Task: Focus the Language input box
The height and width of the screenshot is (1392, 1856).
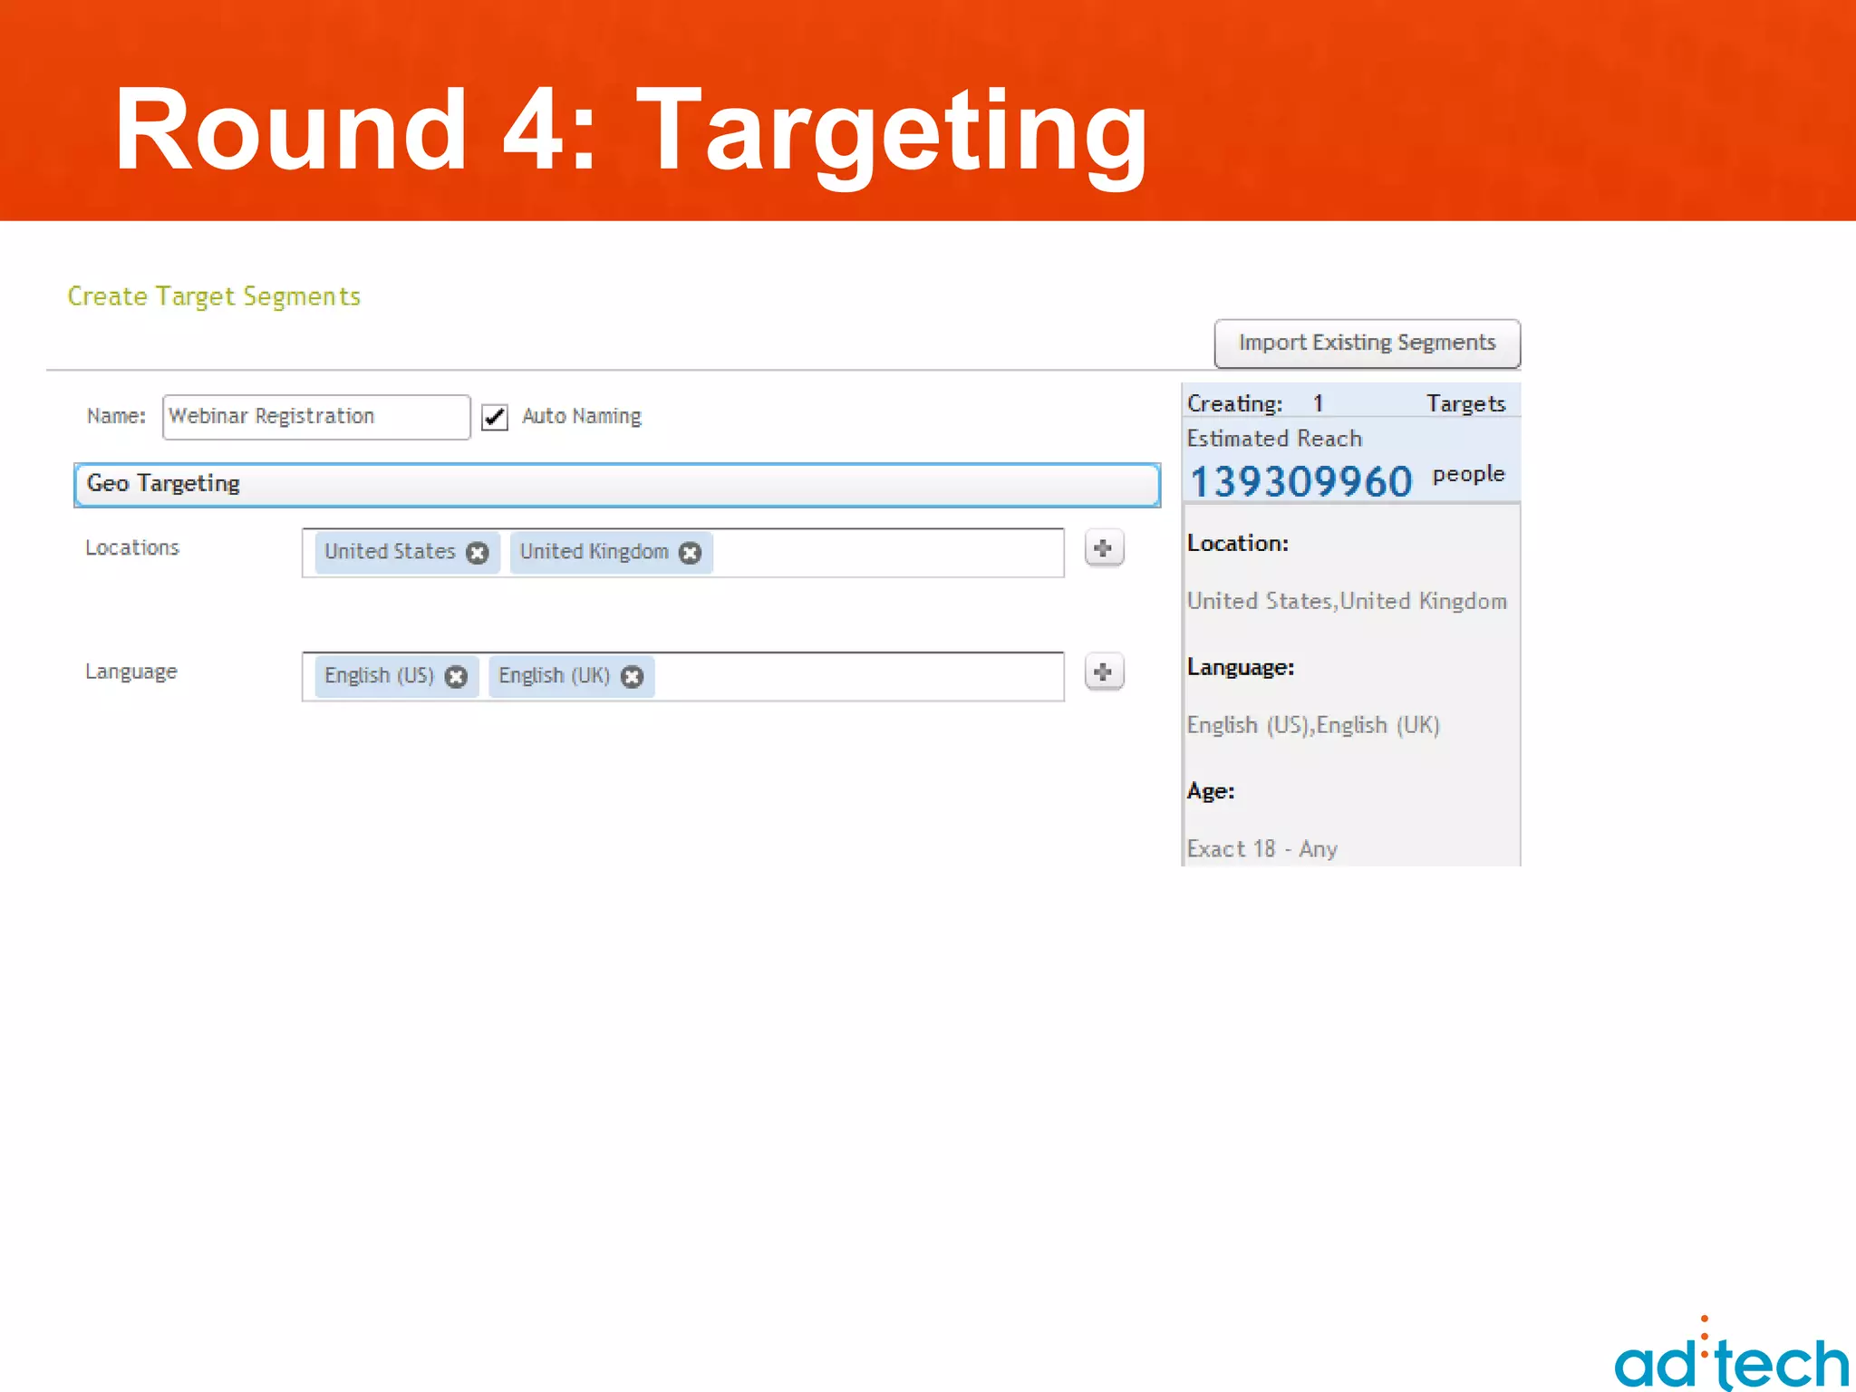Action: point(683,677)
